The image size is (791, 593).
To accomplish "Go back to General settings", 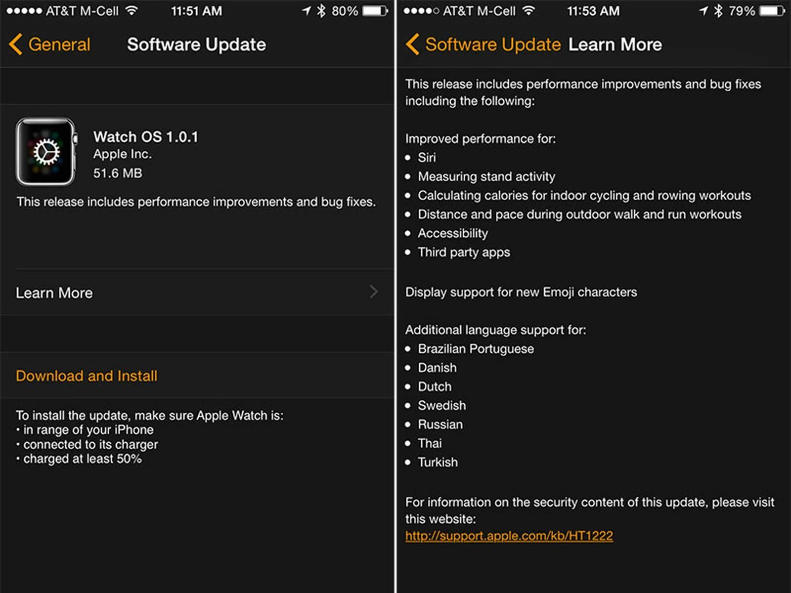I will coord(50,44).
